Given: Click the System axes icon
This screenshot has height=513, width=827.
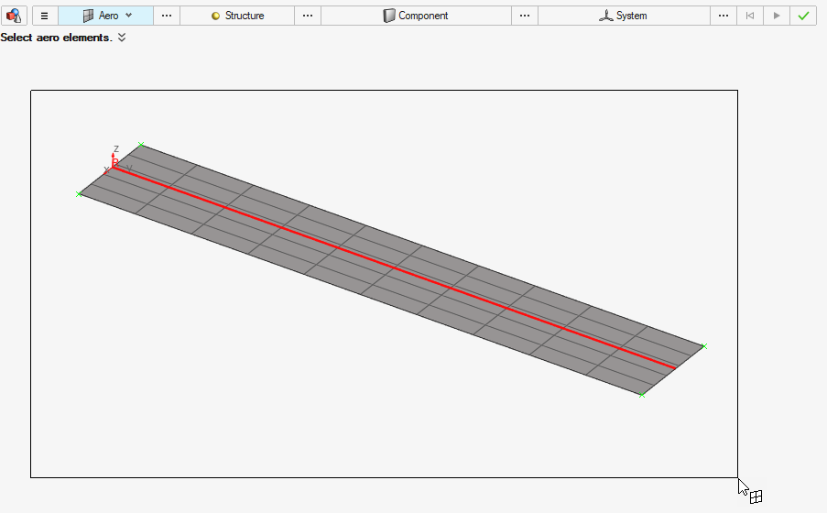Looking at the screenshot, I should (605, 16).
